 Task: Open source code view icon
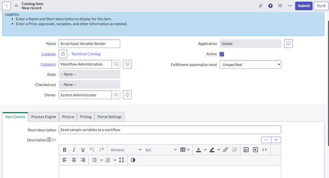click(264, 150)
